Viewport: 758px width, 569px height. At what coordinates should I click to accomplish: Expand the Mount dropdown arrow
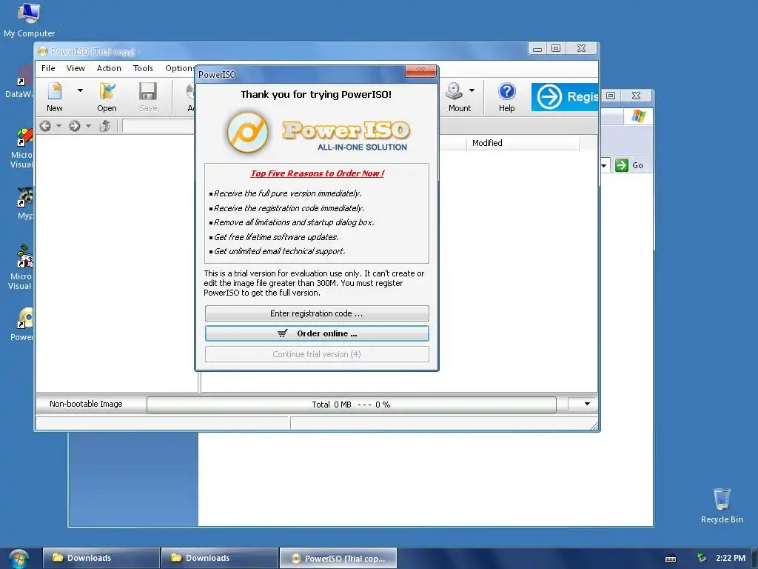point(472,90)
